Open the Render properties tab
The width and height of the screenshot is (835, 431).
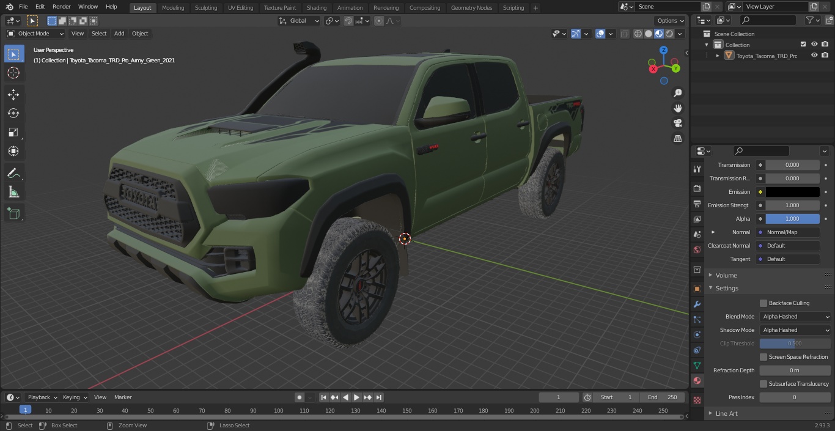click(697, 188)
